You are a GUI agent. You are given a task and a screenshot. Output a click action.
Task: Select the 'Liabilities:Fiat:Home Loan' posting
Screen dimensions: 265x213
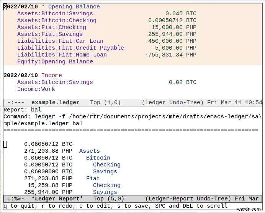(x=62, y=55)
